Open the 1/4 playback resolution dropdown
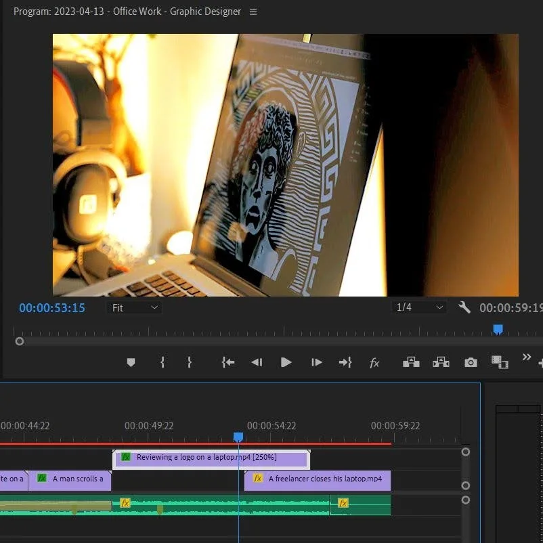Screen dimensions: 543x543 pos(419,307)
